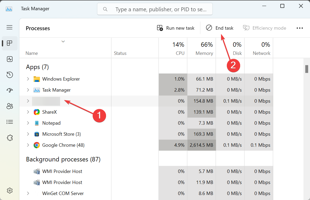Click the 2,614.5 MB memory cell
The height and width of the screenshot is (200, 310).
coord(201,145)
